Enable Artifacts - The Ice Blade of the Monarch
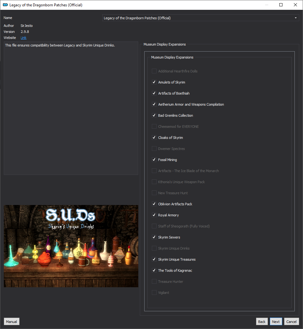The width and height of the screenshot is (303, 329). [x=154, y=171]
